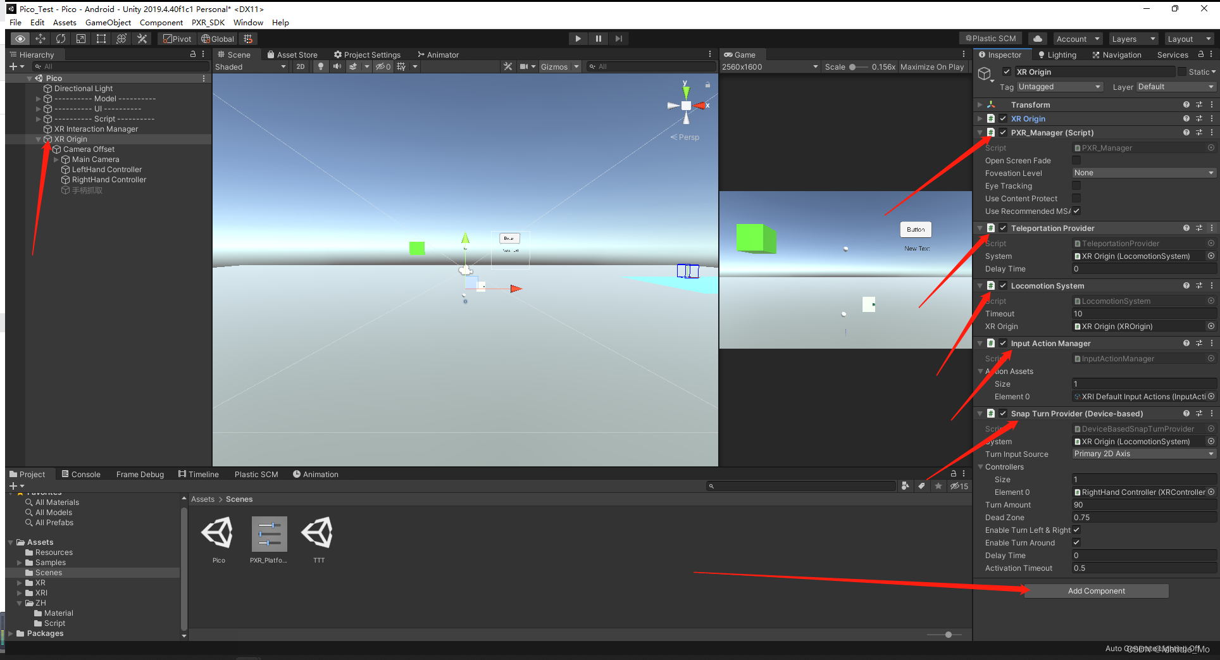Screen dimensions: 1220x660
Task: Open the Layers dropdown
Action: (x=1133, y=39)
